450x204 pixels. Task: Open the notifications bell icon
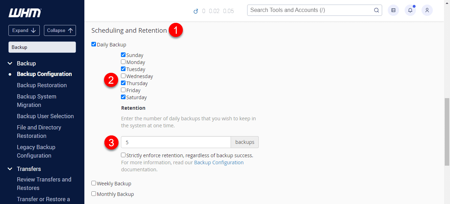410,10
